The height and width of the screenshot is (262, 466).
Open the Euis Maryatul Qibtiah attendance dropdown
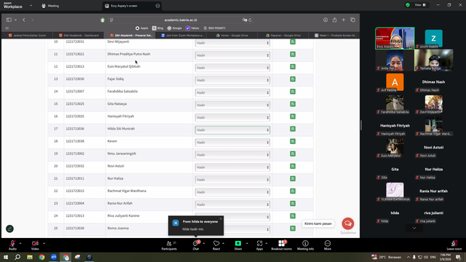coord(232,68)
